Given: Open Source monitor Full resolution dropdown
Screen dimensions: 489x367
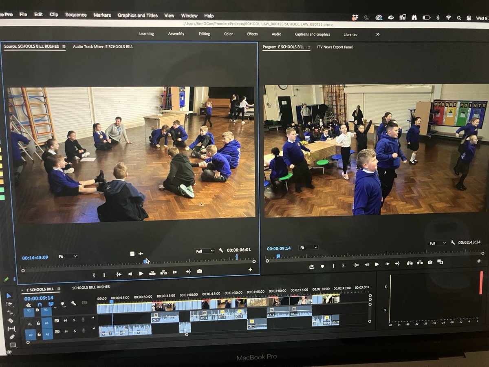Looking at the screenshot, I should [x=205, y=251].
